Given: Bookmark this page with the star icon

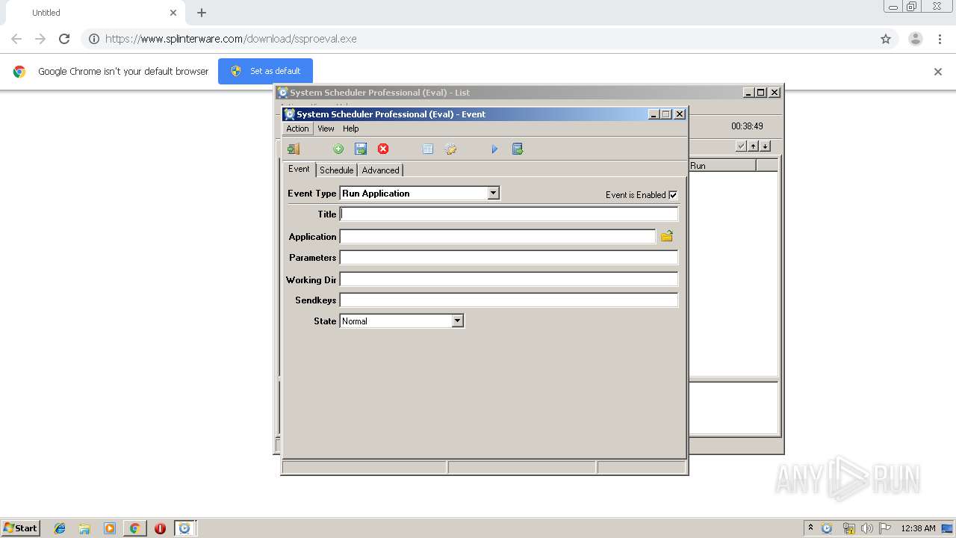Looking at the screenshot, I should click(x=886, y=39).
